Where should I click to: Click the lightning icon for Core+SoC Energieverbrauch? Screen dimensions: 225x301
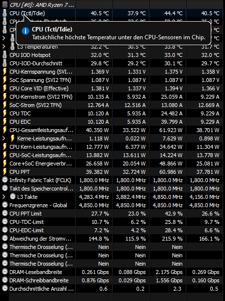pyautogui.click(x=4, y=164)
